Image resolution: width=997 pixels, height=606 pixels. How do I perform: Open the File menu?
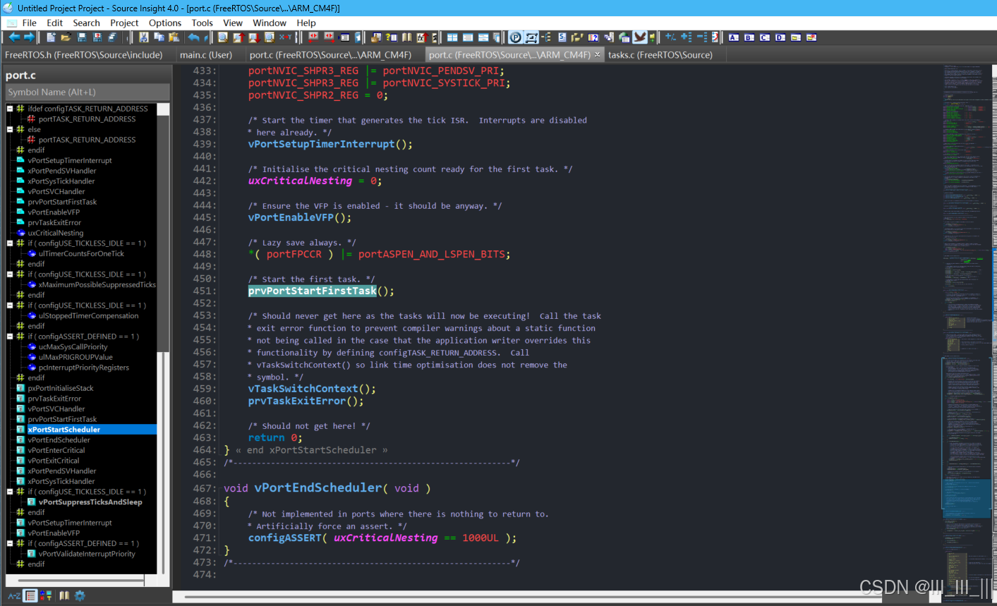pyautogui.click(x=29, y=23)
